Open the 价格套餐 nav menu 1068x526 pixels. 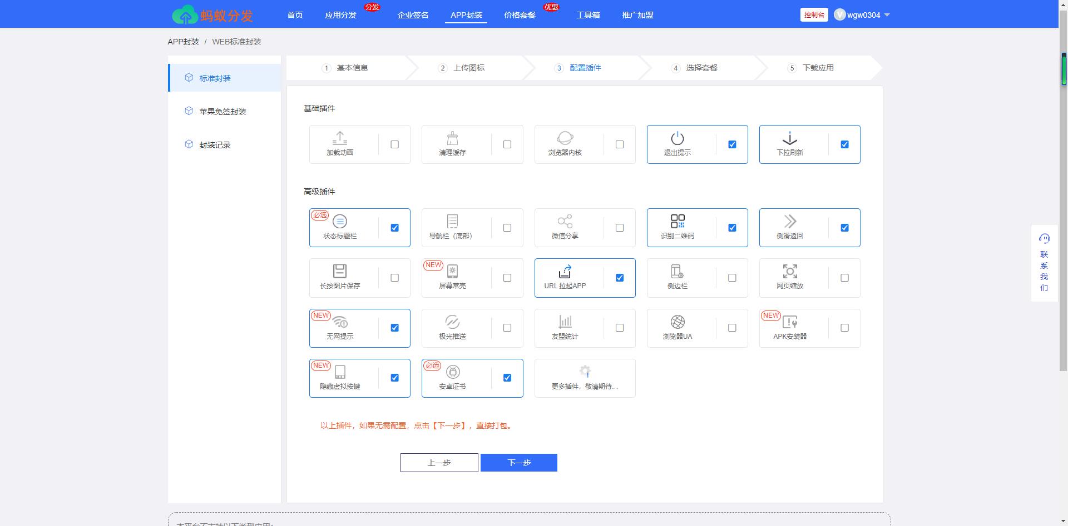point(520,15)
